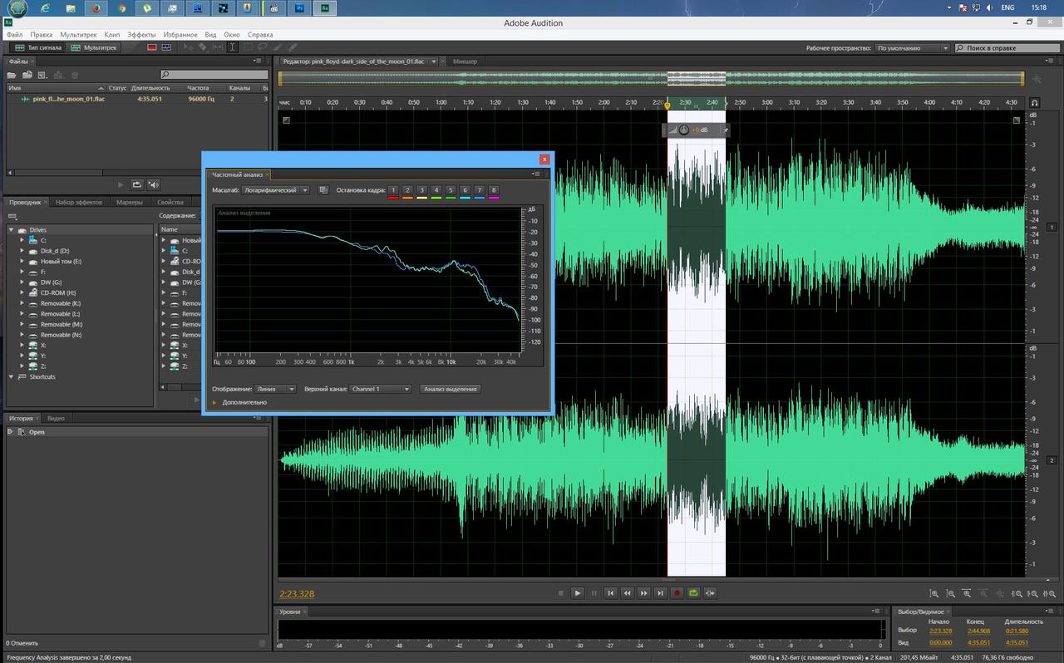Viewport: 1064px width, 663px height.
Task: Show the spectral pitch display toolbar icon
Action: click(166, 47)
